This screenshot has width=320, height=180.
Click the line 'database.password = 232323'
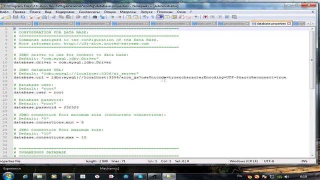click(x=46, y=107)
